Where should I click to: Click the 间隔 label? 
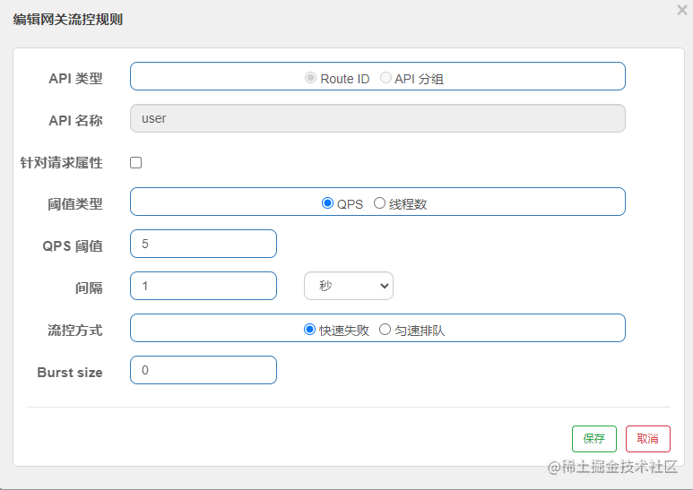(x=89, y=288)
